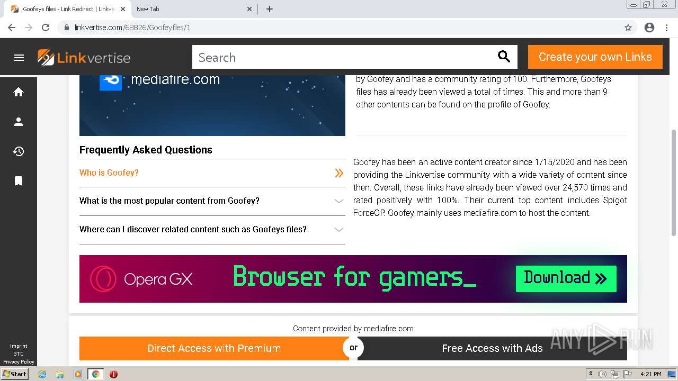Click Free Access with Ads button
Viewport: 678px width, 381px height.
tap(492, 348)
